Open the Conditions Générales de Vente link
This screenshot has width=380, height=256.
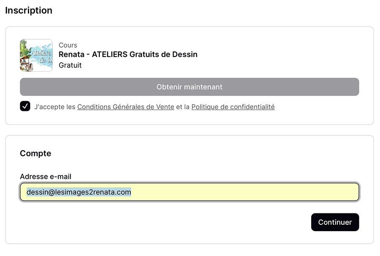click(x=125, y=107)
